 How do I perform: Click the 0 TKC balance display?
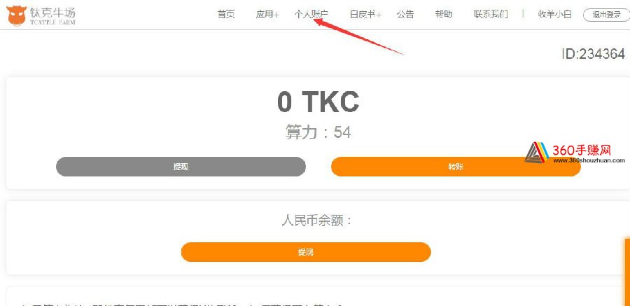click(x=318, y=102)
